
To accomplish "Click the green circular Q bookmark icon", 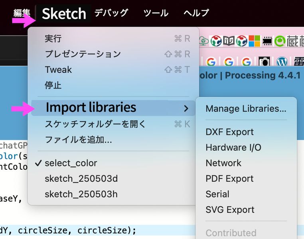I will pyautogui.click(x=280, y=41).
